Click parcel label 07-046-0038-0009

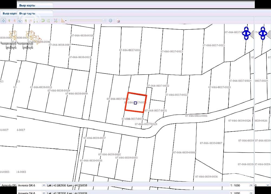coord(77,94)
